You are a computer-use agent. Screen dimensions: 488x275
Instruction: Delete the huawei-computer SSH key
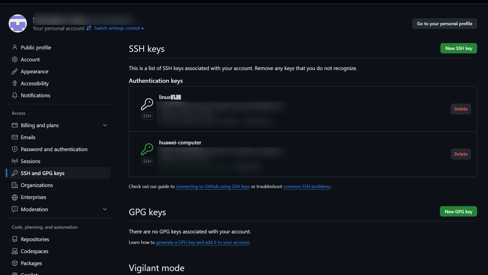pyautogui.click(x=461, y=154)
